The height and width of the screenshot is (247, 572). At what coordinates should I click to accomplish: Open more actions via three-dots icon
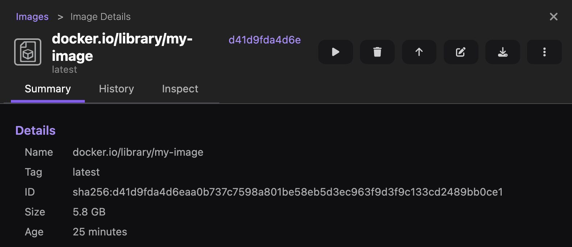click(544, 52)
